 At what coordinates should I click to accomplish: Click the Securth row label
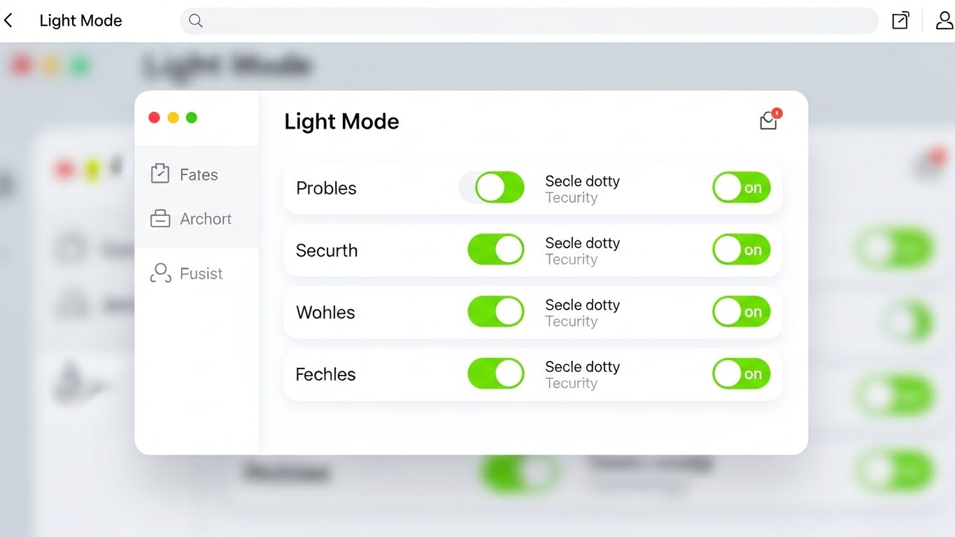326,250
